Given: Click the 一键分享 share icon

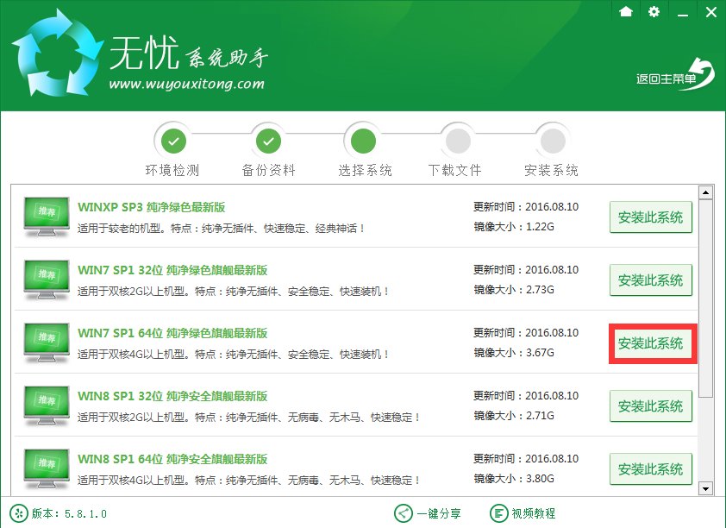Looking at the screenshot, I should pos(403,513).
